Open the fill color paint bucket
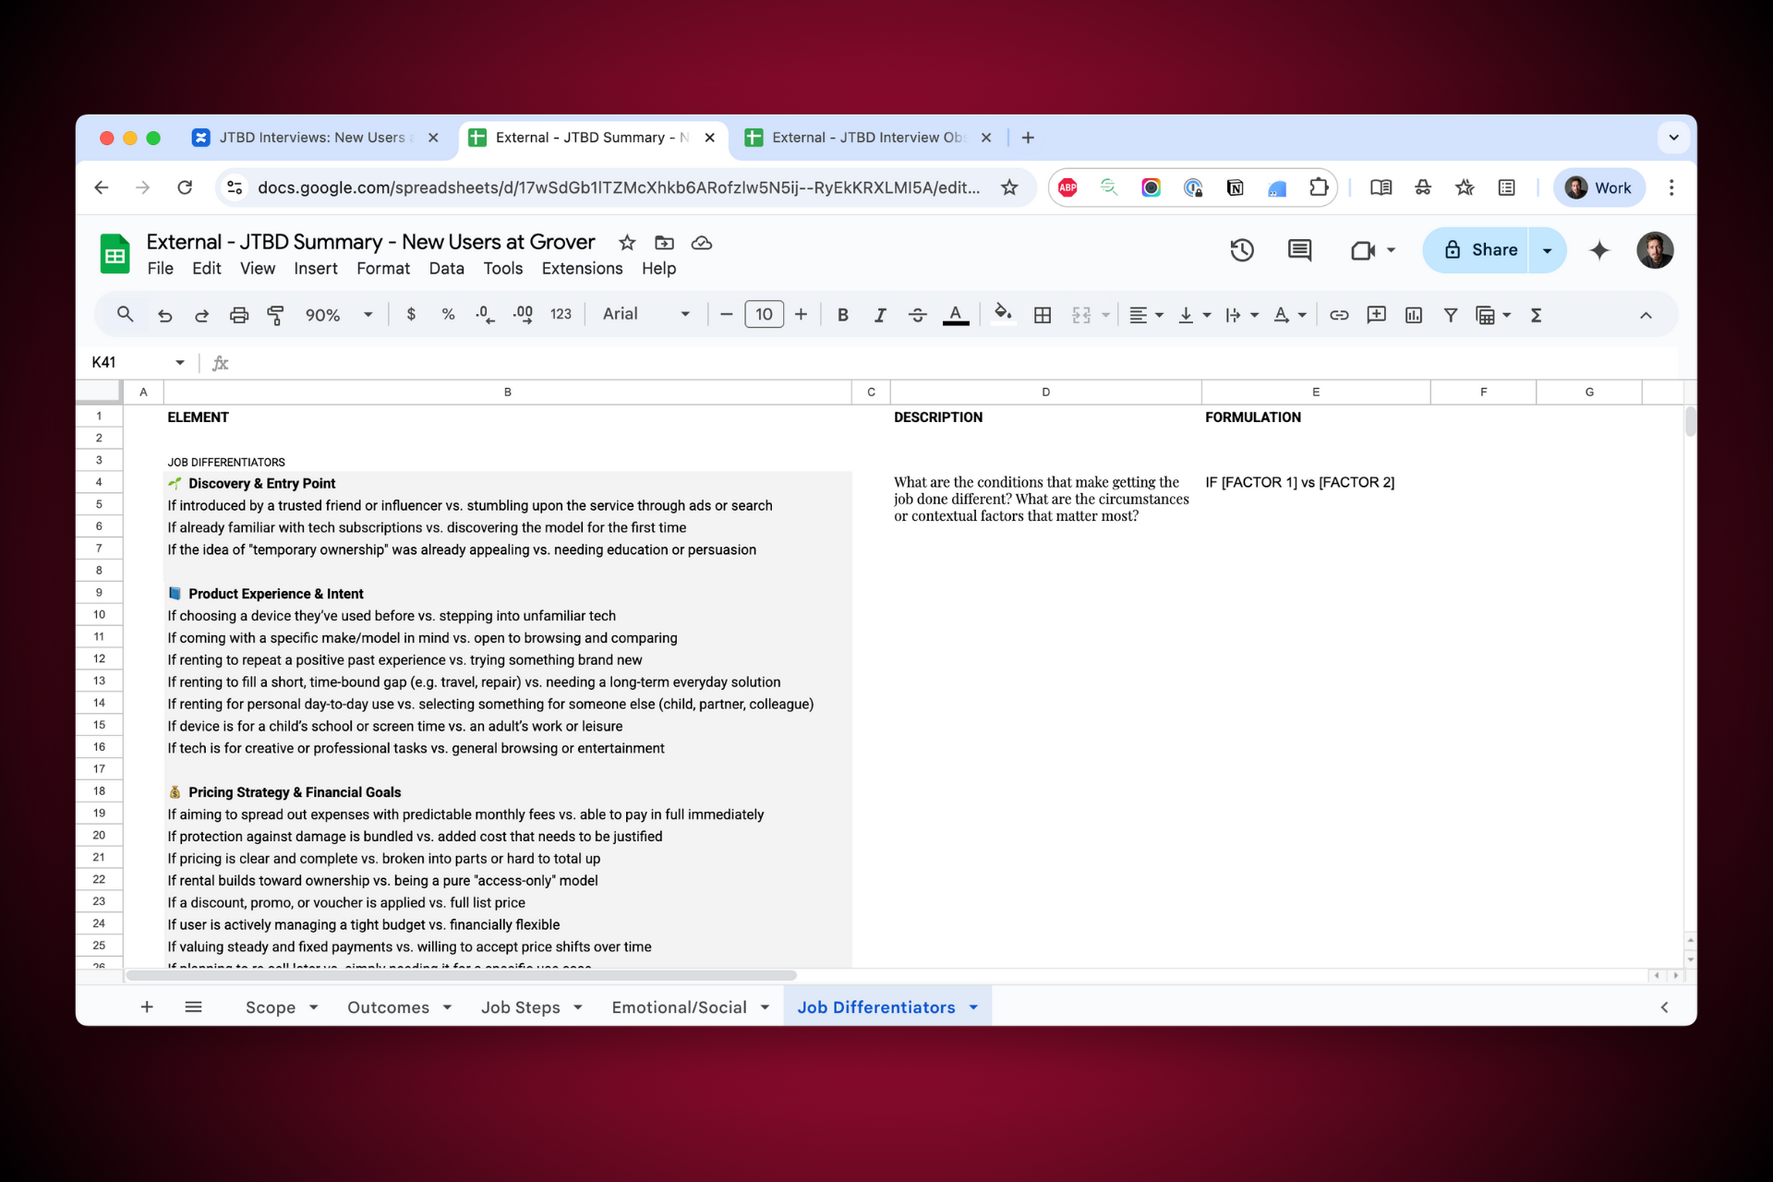The height and width of the screenshot is (1182, 1773). pyautogui.click(x=1003, y=315)
